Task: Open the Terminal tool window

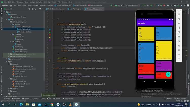Action: (26, 98)
